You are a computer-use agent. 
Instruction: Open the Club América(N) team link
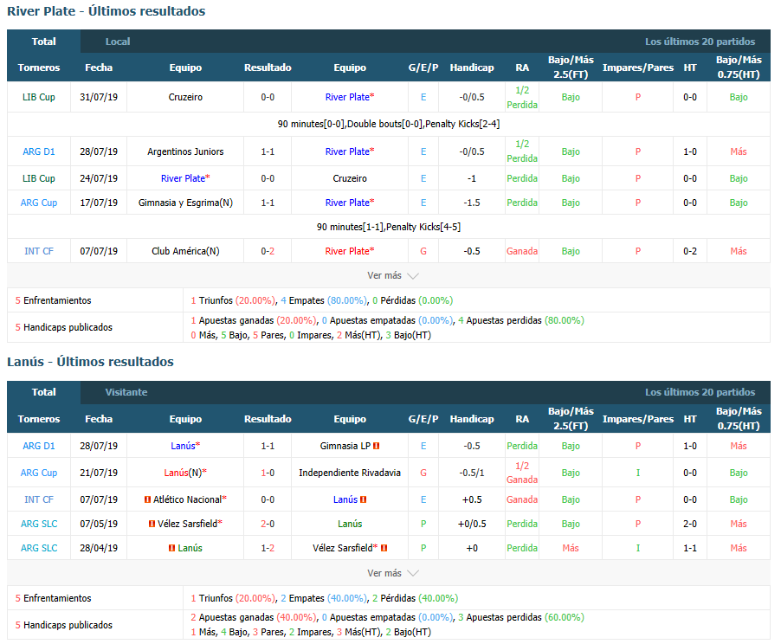click(x=185, y=251)
